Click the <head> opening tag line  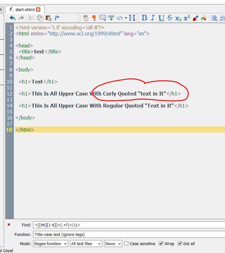24,46
